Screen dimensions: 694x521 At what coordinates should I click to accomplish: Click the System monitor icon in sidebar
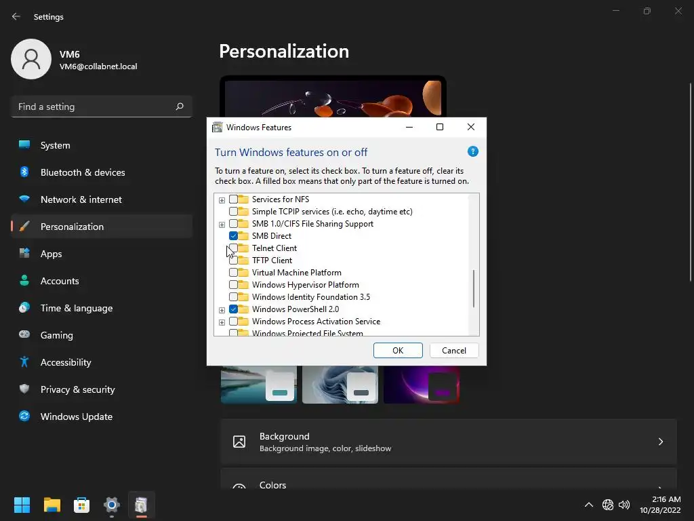[x=24, y=144]
